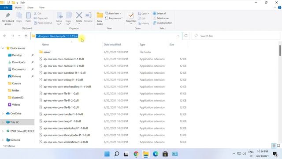The height and width of the screenshot is (159, 282).
Task: Open the Windows Start menu
Action: coord(107,154)
